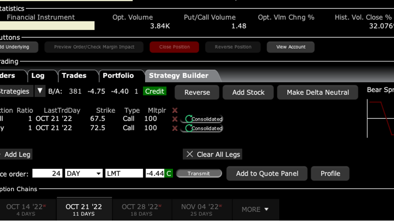Switch to the Trades tab

point(74,76)
